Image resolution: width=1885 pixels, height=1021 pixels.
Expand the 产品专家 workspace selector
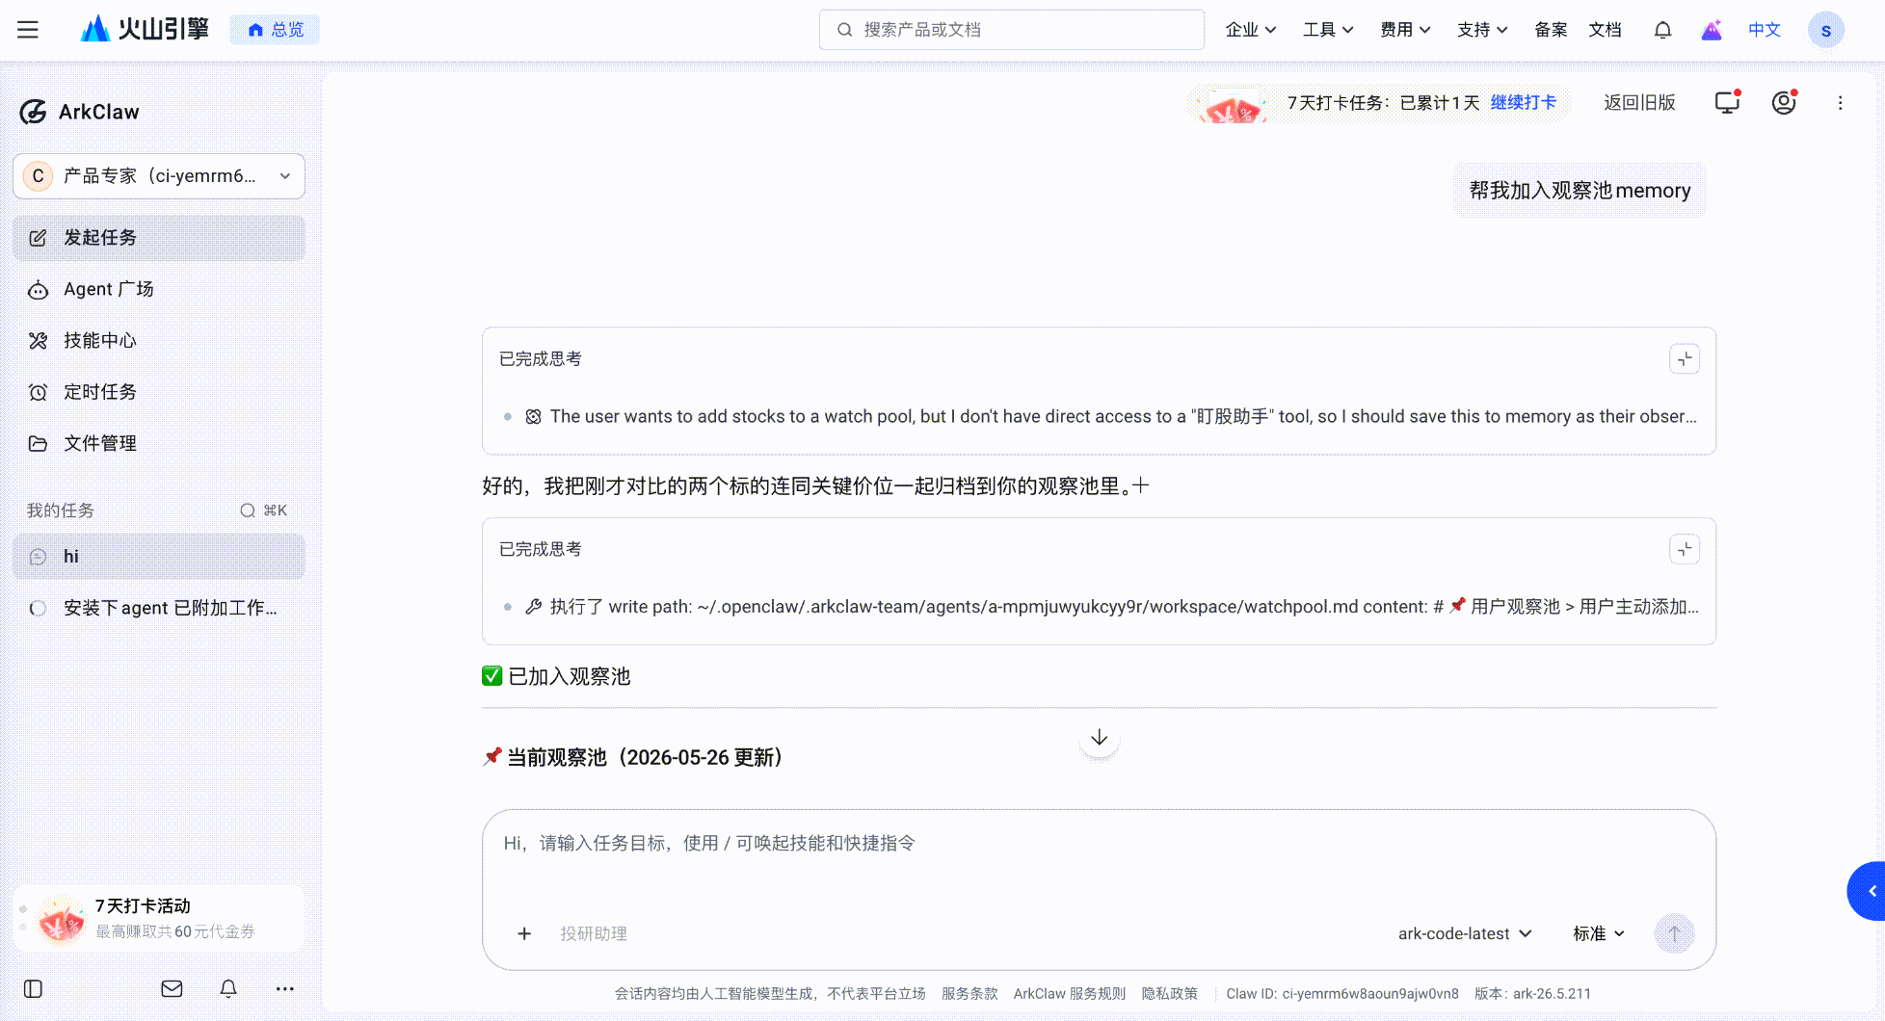159,176
